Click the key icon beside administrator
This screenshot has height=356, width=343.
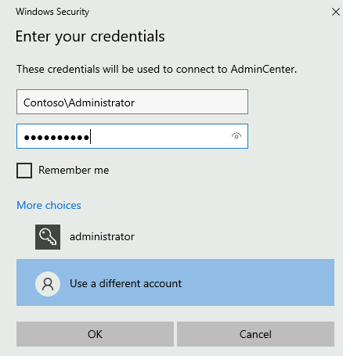coord(48,237)
